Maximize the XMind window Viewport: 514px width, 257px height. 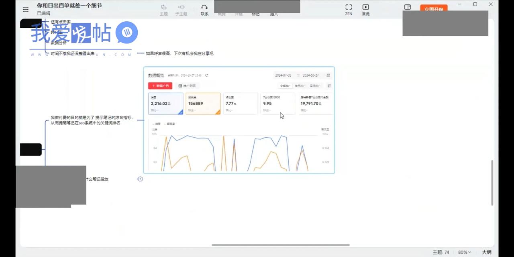(x=475, y=4)
